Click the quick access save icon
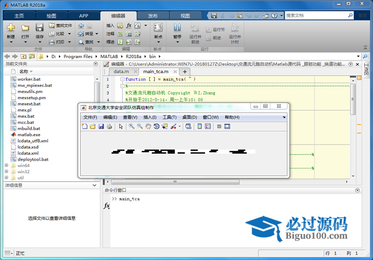The image size is (373, 260). pyautogui.click(x=214, y=16)
